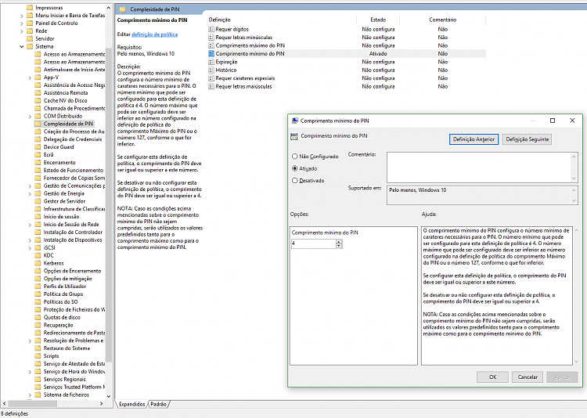The image size is (587, 418).
Task: Expand the Rede tree node
Action: [22, 31]
